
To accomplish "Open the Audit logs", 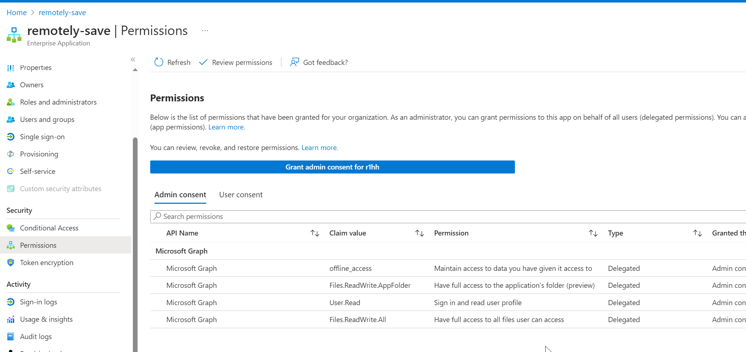I will point(36,336).
